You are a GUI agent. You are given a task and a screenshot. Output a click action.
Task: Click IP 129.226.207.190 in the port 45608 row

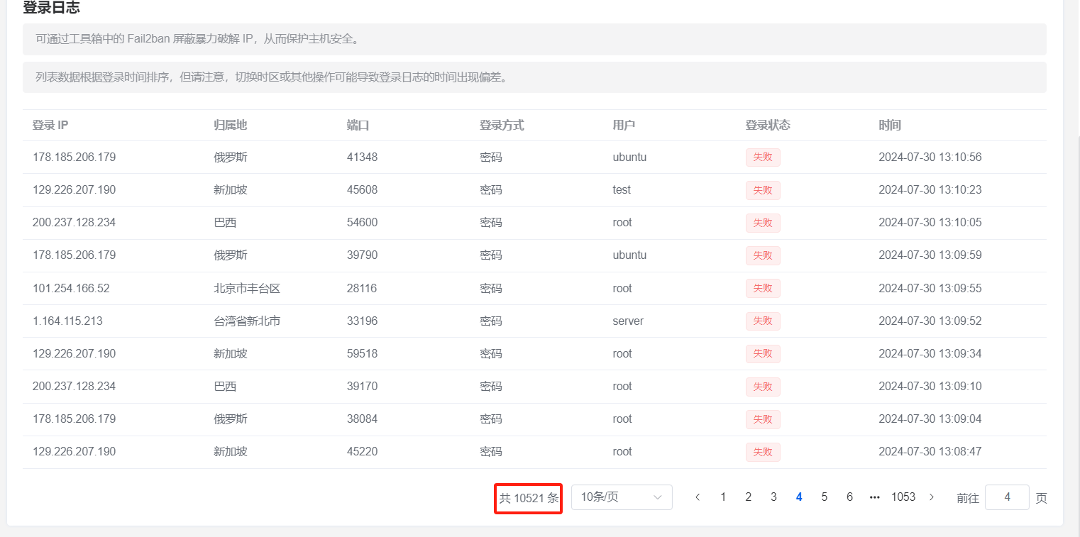point(74,190)
